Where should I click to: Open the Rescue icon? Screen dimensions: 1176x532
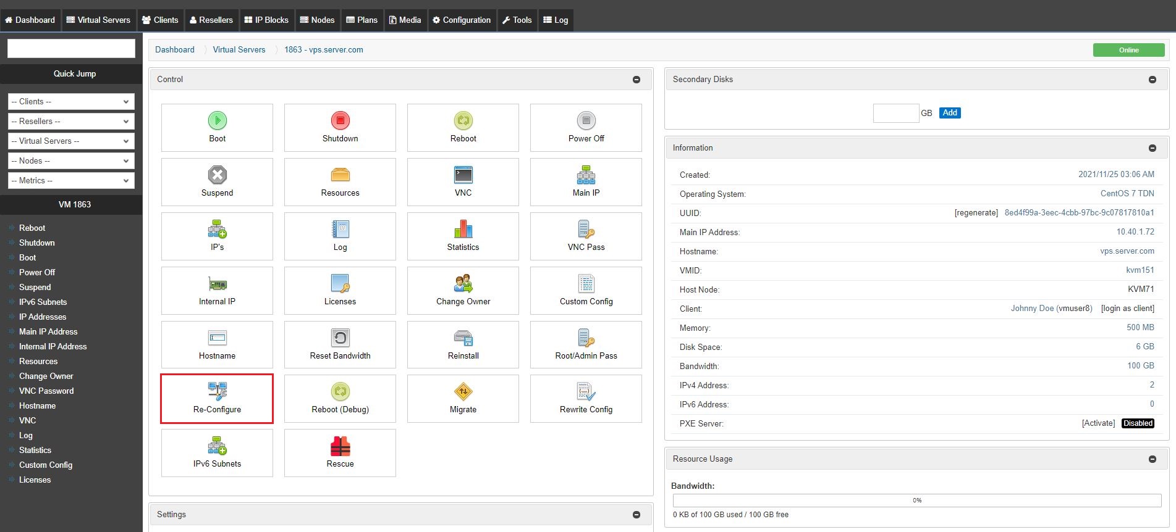click(340, 446)
